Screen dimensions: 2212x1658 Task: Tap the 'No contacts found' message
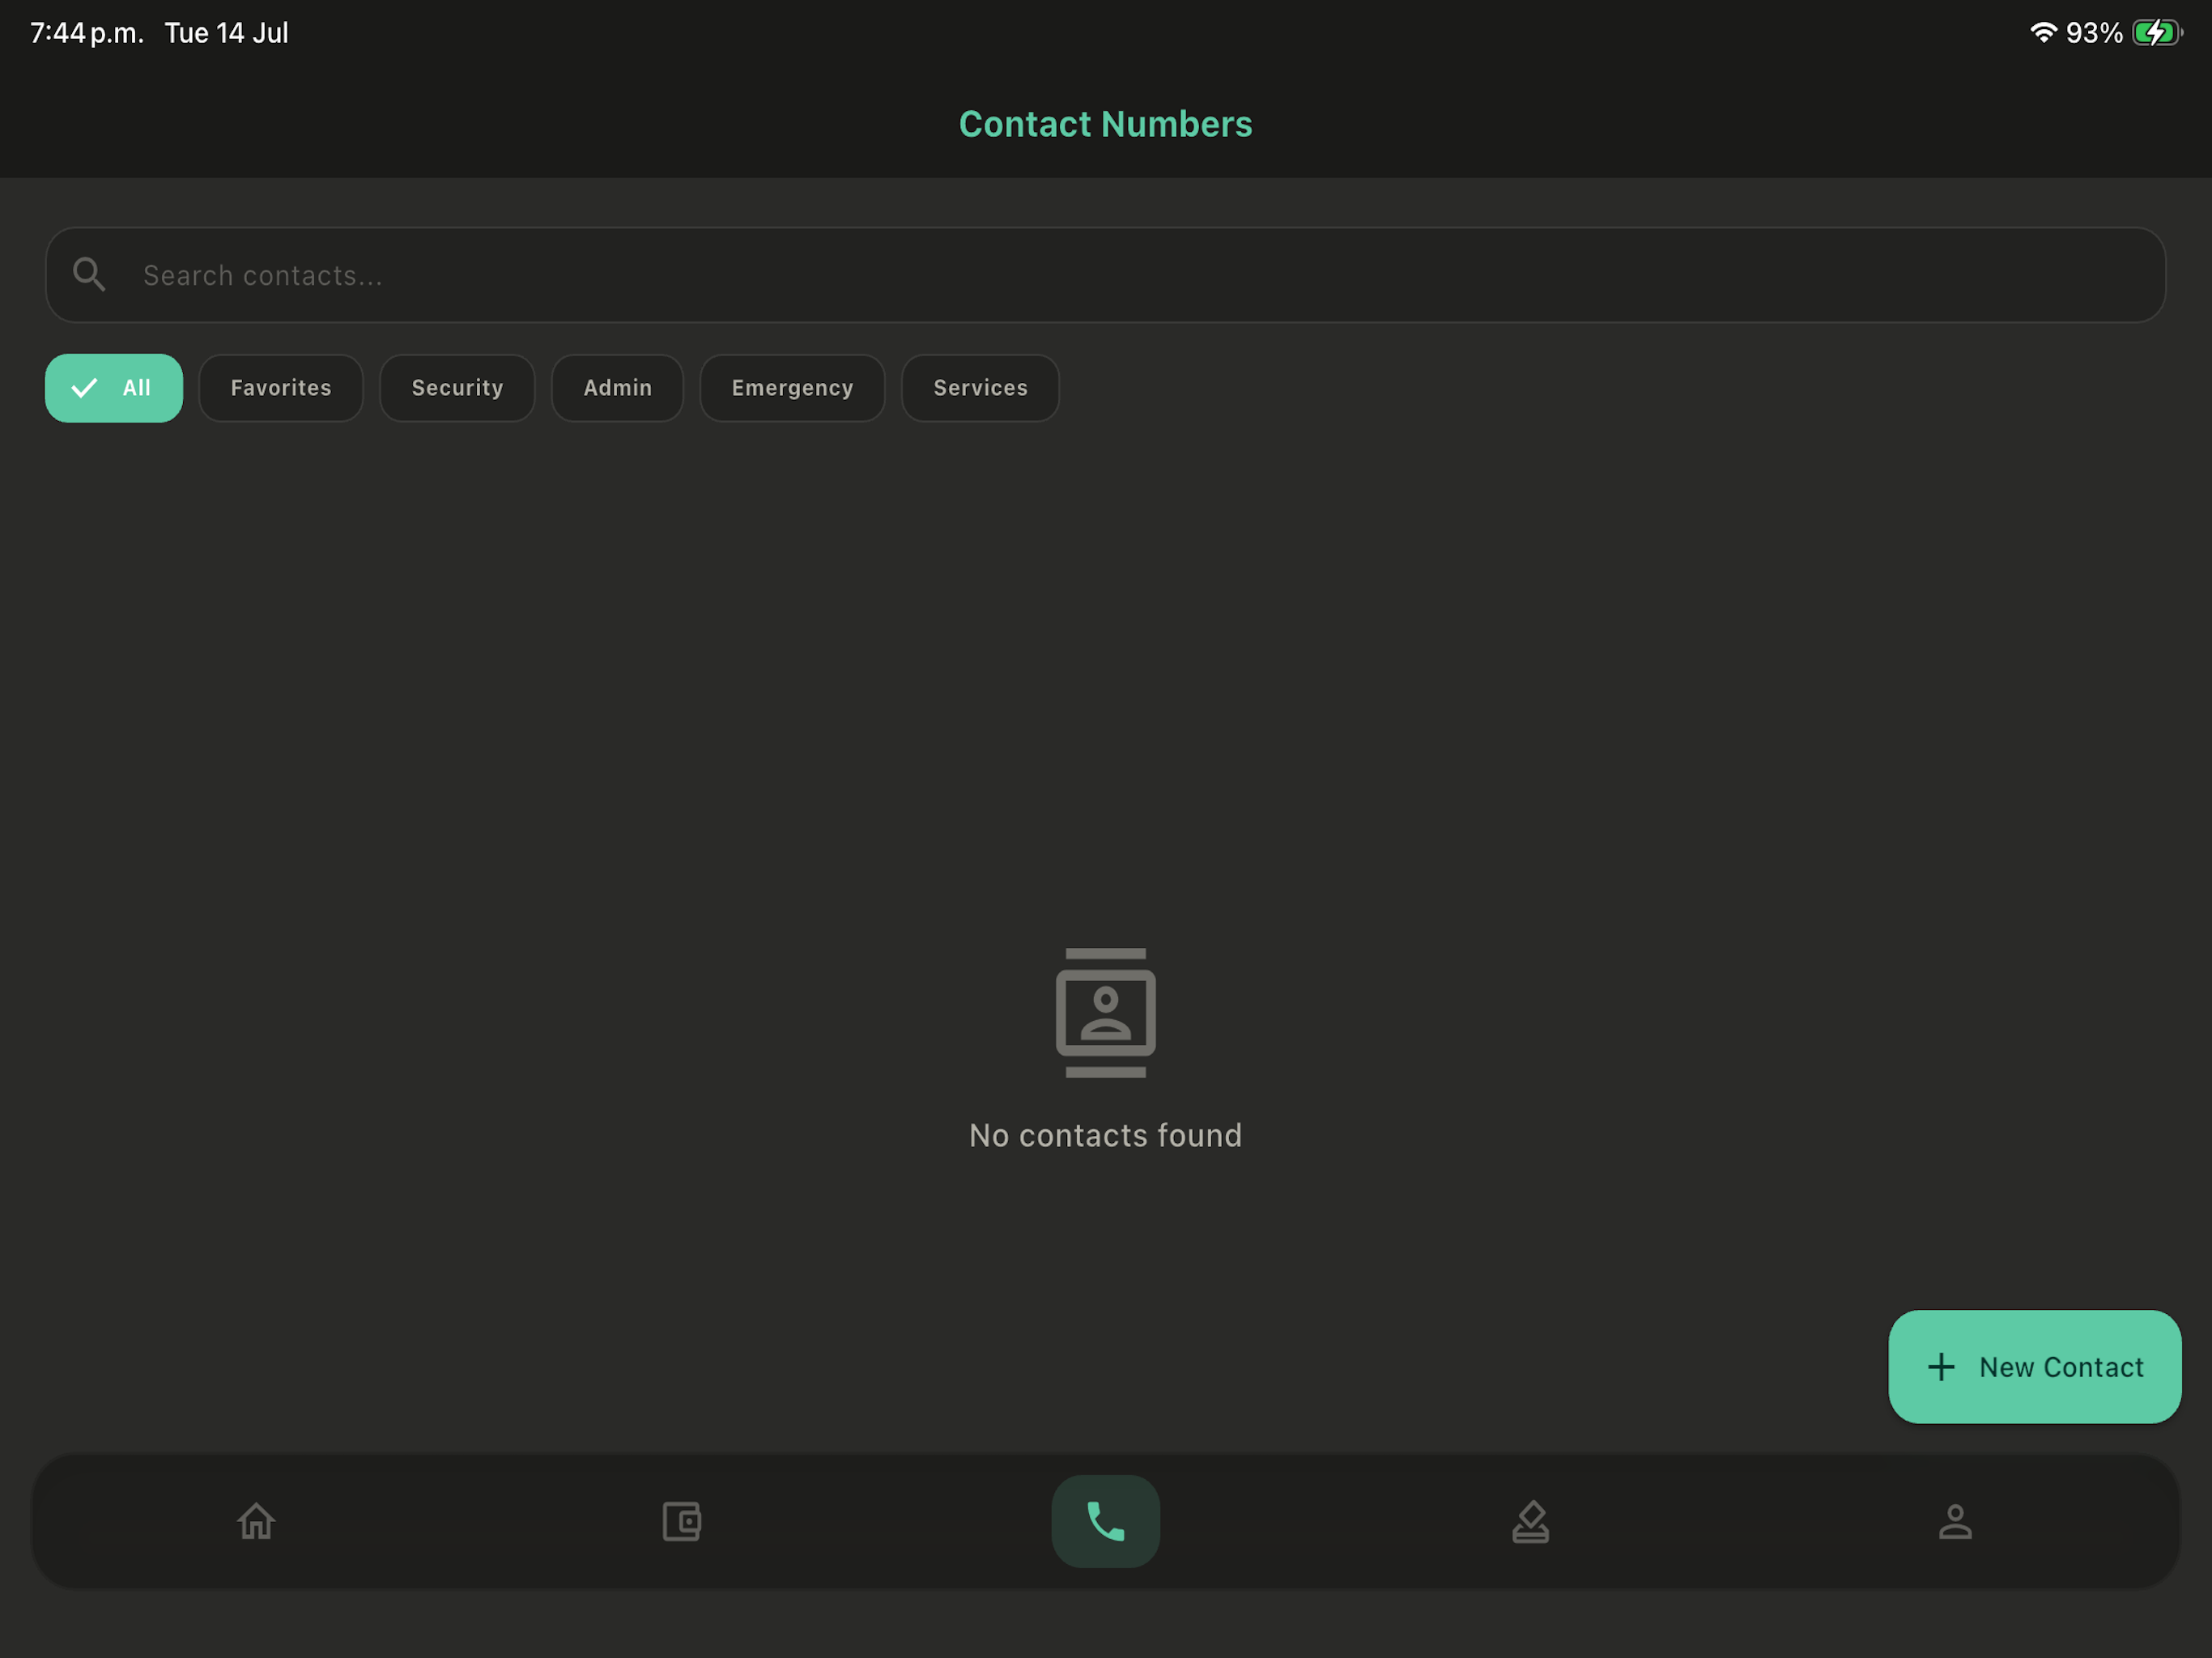click(x=1105, y=1135)
